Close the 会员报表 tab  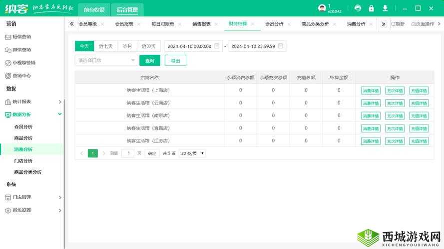(139, 24)
